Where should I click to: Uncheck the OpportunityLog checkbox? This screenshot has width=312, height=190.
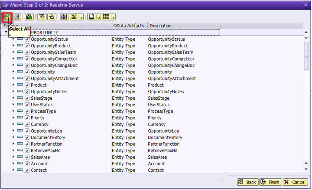(27, 131)
